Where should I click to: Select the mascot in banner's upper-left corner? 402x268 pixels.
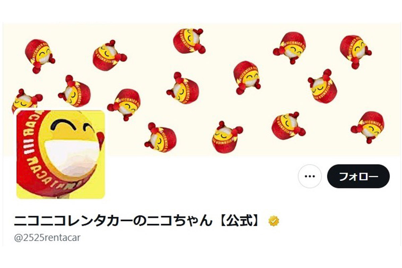point(40,56)
